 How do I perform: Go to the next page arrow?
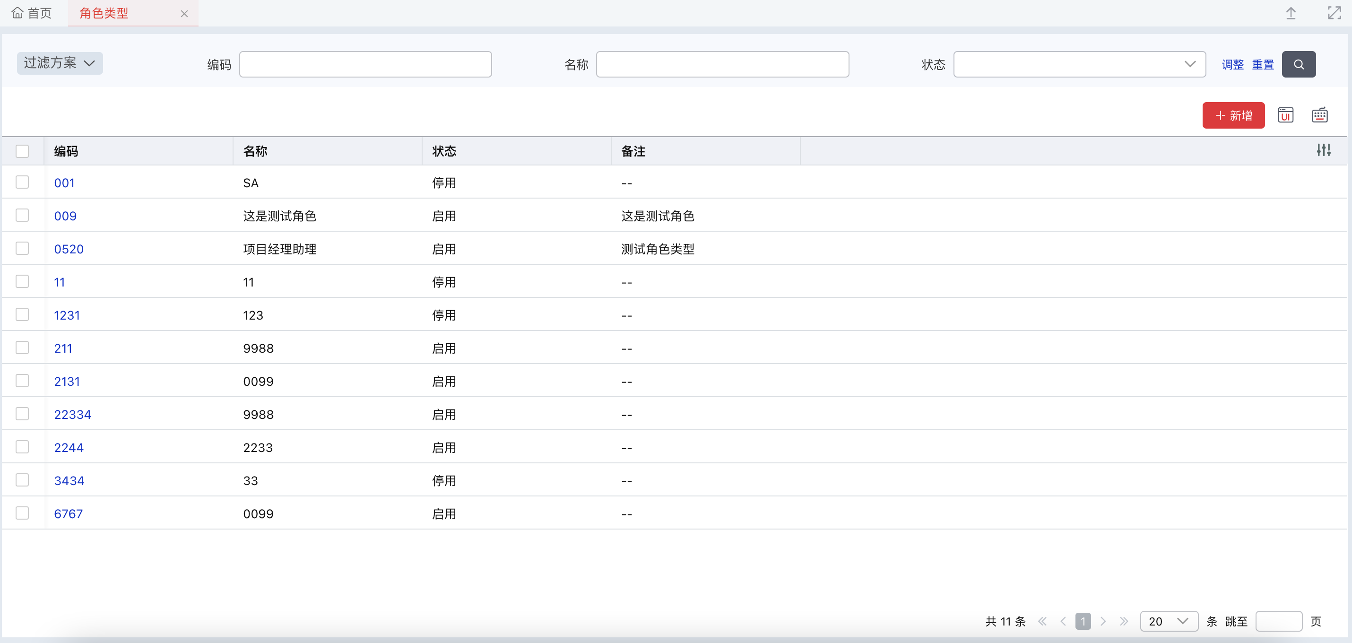[x=1103, y=621]
